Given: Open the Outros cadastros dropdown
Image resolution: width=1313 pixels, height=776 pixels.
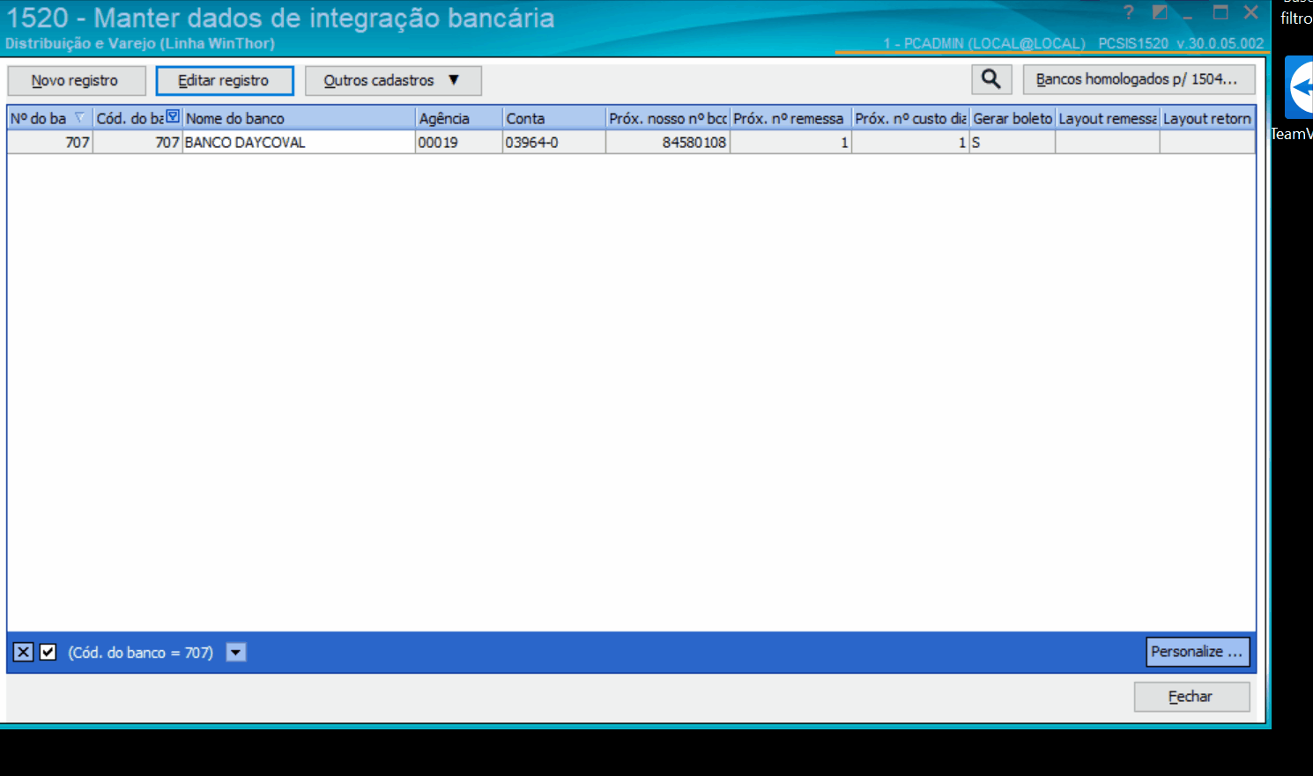Looking at the screenshot, I should (x=393, y=80).
